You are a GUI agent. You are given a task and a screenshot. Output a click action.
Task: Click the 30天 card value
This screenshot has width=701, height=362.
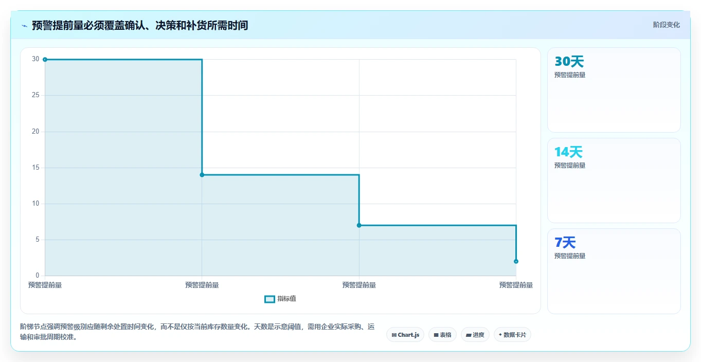pyautogui.click(x=569, y=62)
